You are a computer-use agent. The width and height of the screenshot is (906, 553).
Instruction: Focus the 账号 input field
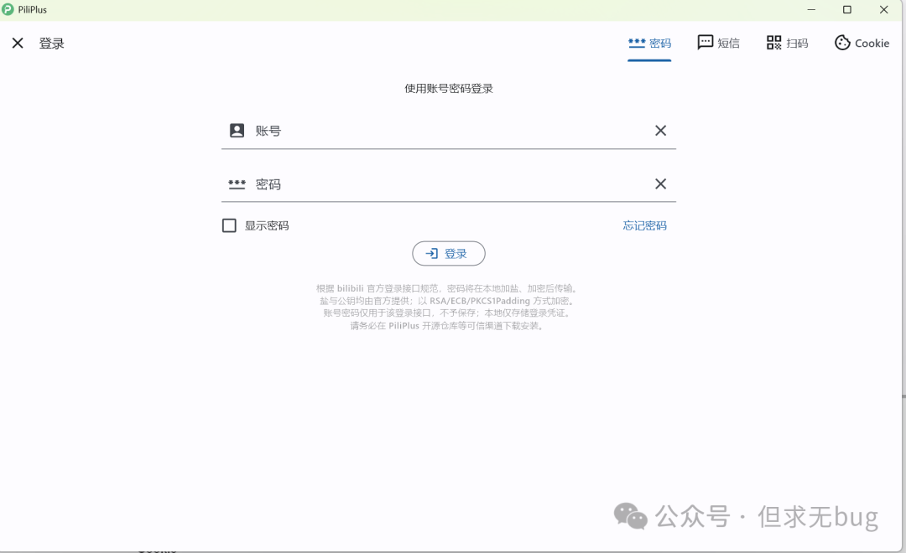coord(453,131)
